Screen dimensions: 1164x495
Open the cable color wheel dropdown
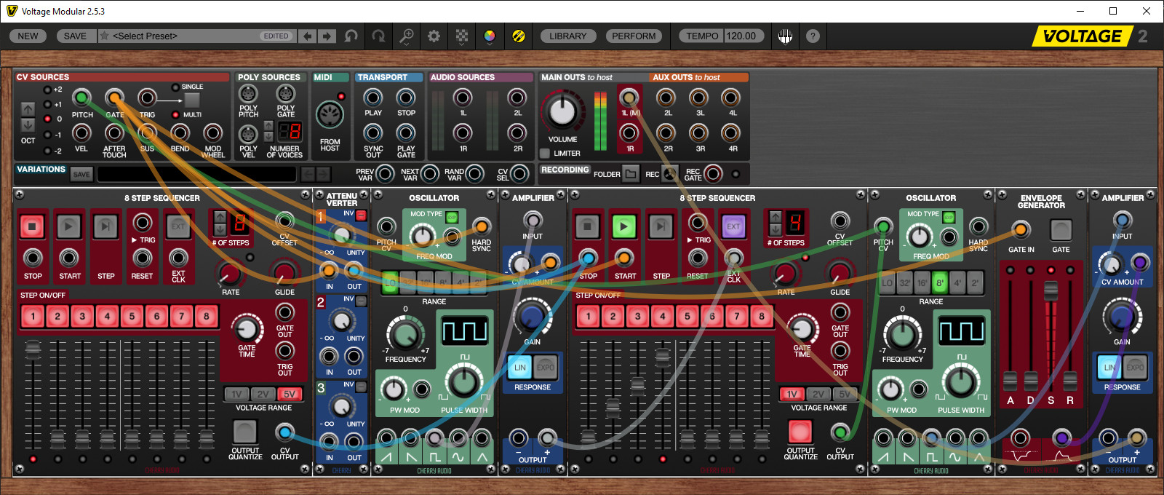(x=490, y=36)
